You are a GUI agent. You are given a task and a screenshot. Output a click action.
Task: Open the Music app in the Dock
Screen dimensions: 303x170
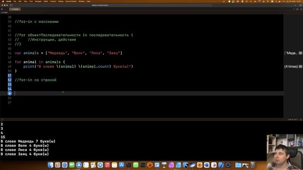coord(107,165)
